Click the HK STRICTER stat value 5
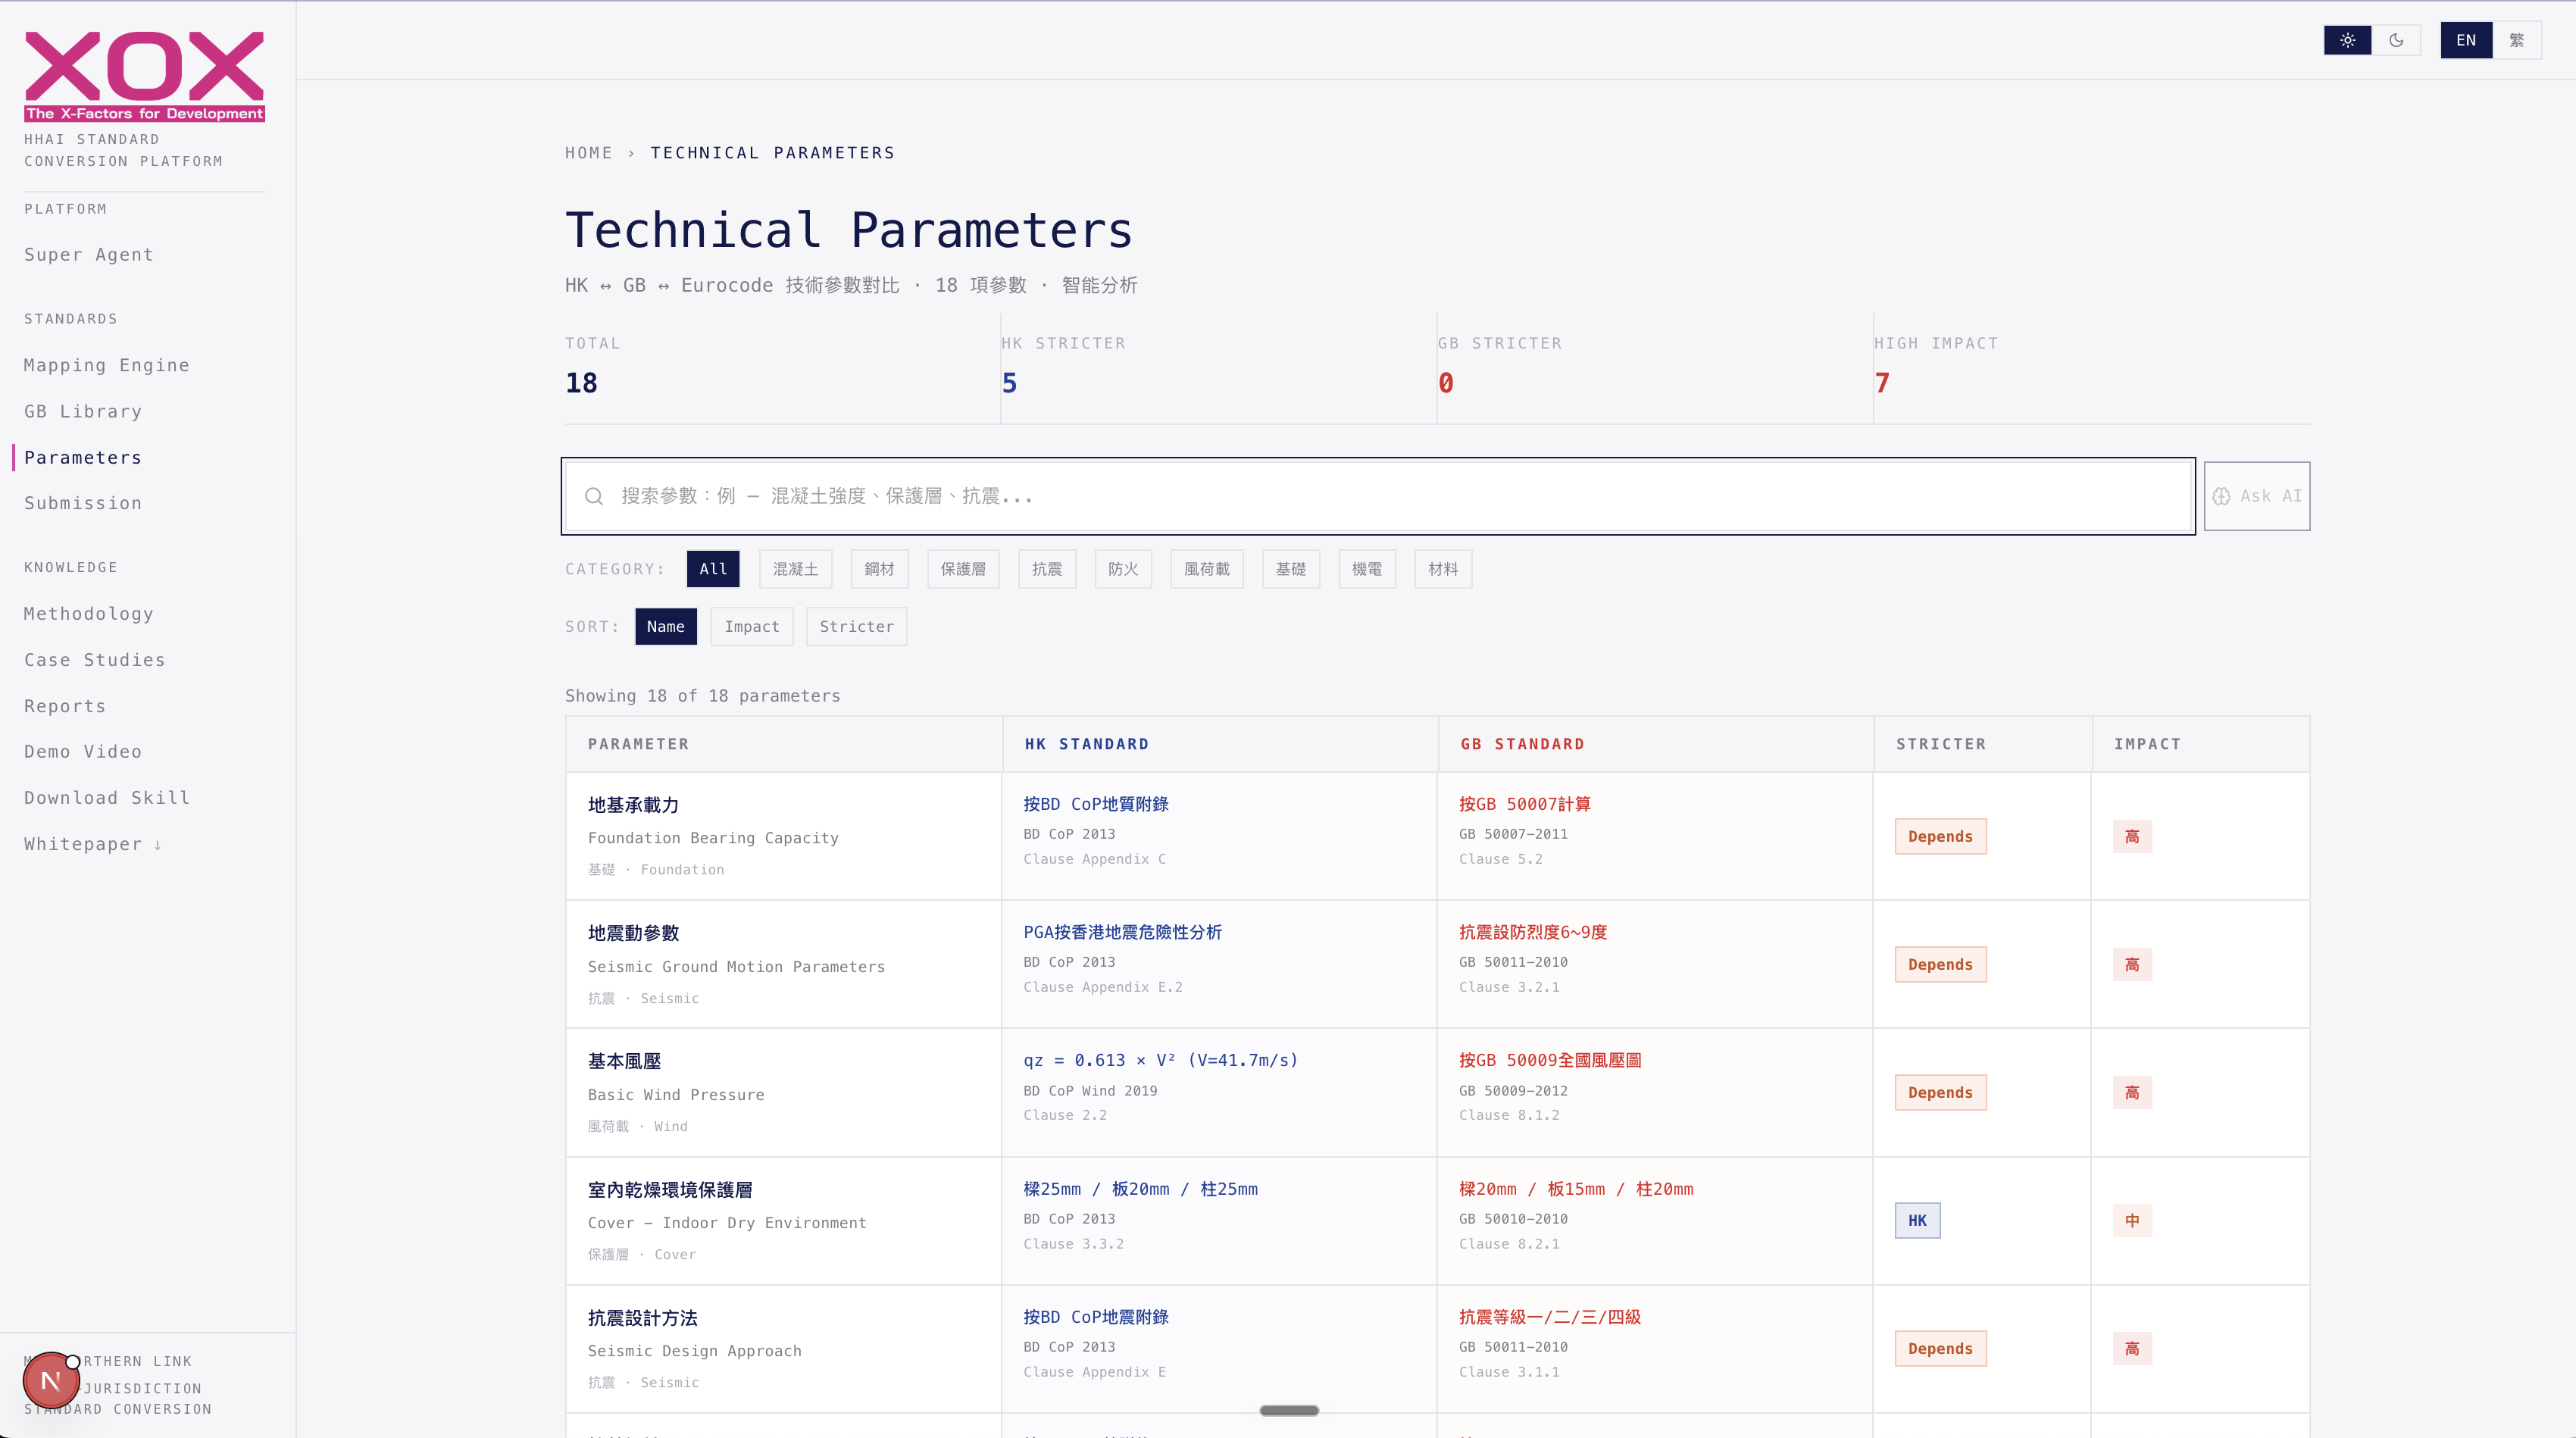This screenshot has height=1438, width=2576. pos(1009,383)
